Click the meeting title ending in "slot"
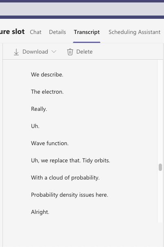The height and width of the screenshot is (247, 164). (12, 31)
